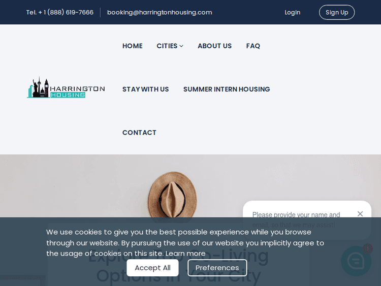Open cookie Preferences
381x286 pixels.
pos(217,268)
